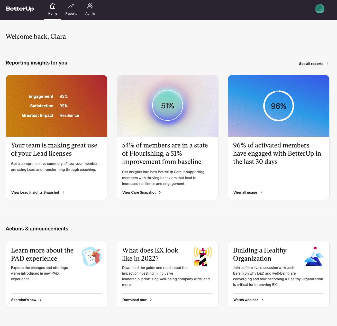337x326 pixels.
Task: Click heading 96% of activated members
Action: coord(277,153)
